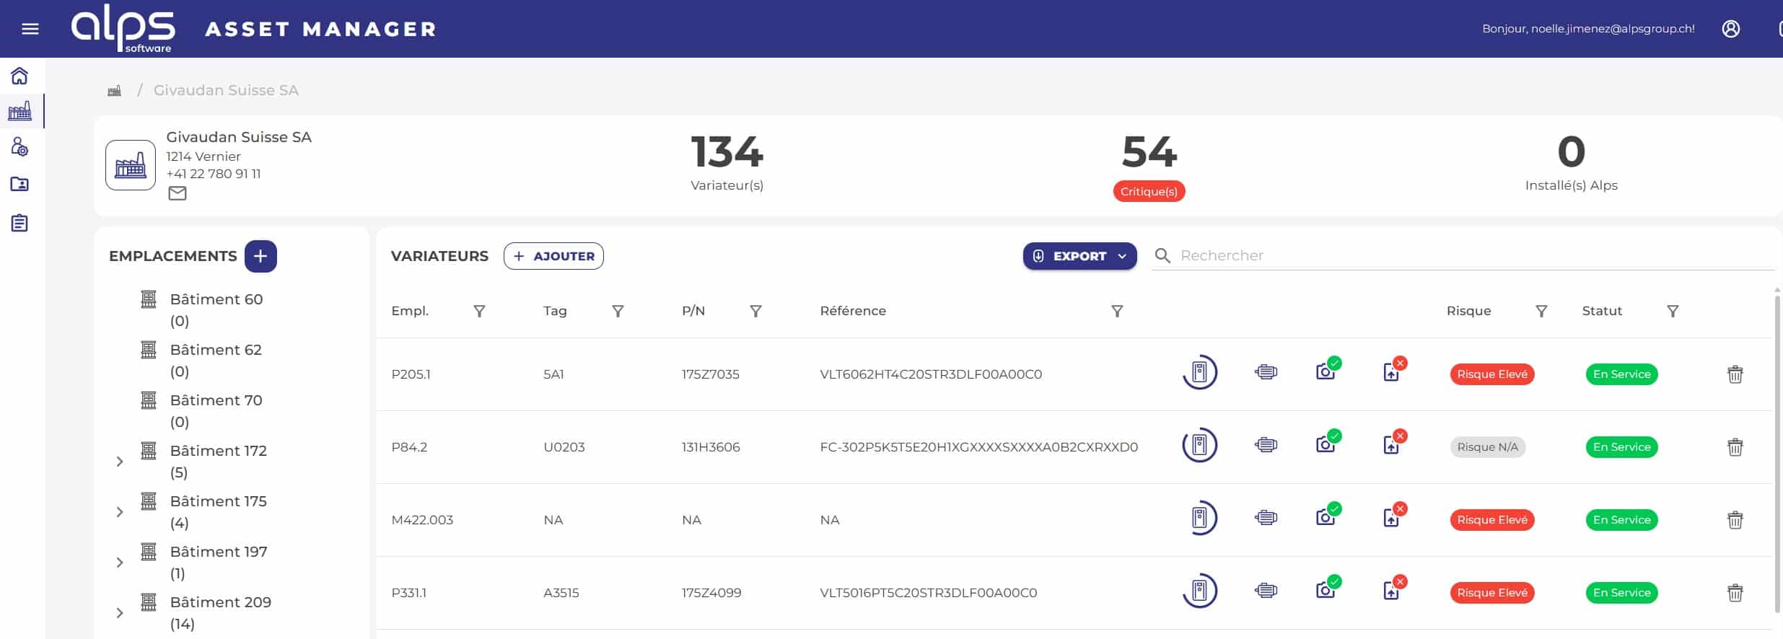1783x639 pixels.
Task: Delete the M422.003 drive row
Action: tap(1735, 520)
